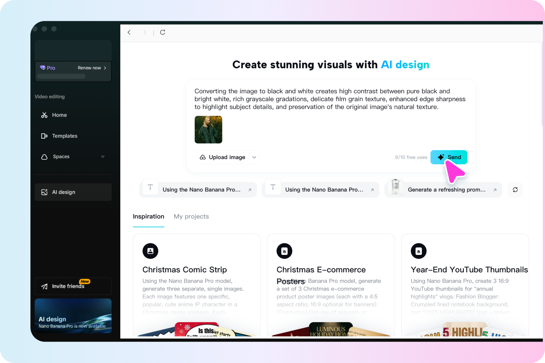
Task: Open Home via the scissors icon
Action: coord(44,115)
